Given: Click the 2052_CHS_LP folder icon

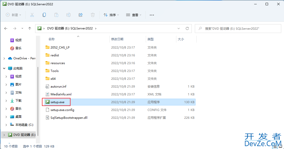Looking at the screenshot, I should click(x=48, y=47).
